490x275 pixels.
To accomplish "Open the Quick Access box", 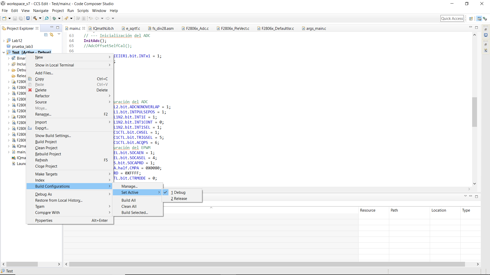I will 452,18.
